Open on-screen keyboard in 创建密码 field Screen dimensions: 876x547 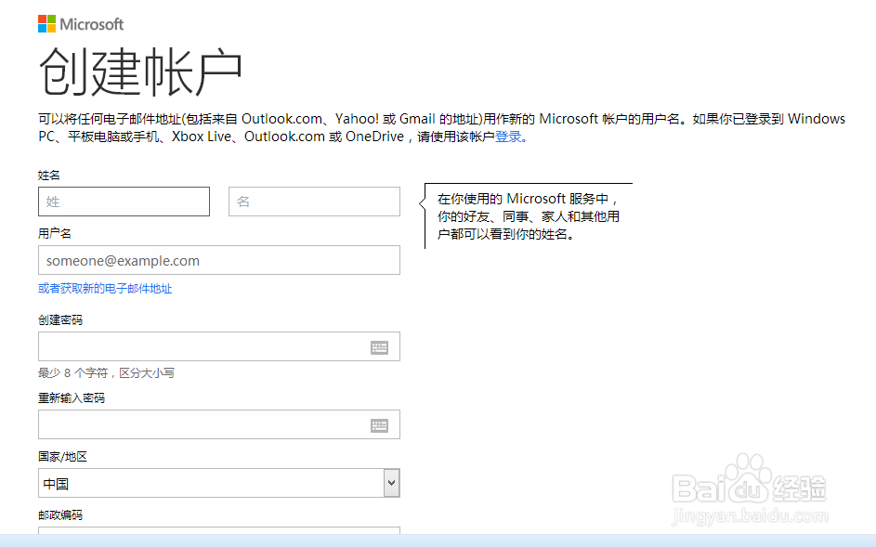(379, 347)
